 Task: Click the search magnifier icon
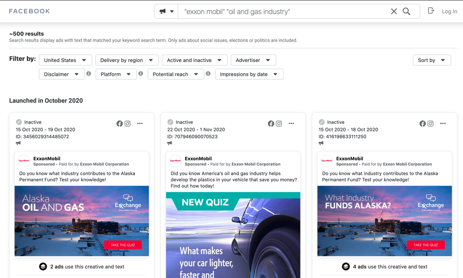[406, 12]
